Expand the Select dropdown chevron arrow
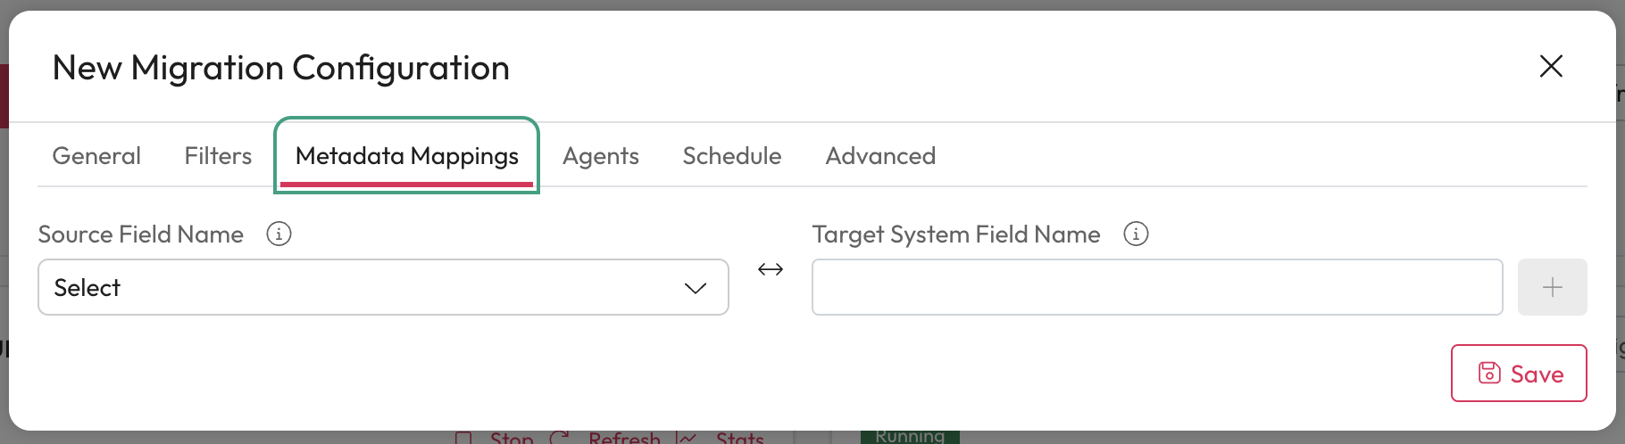 (x=696, y=288)
